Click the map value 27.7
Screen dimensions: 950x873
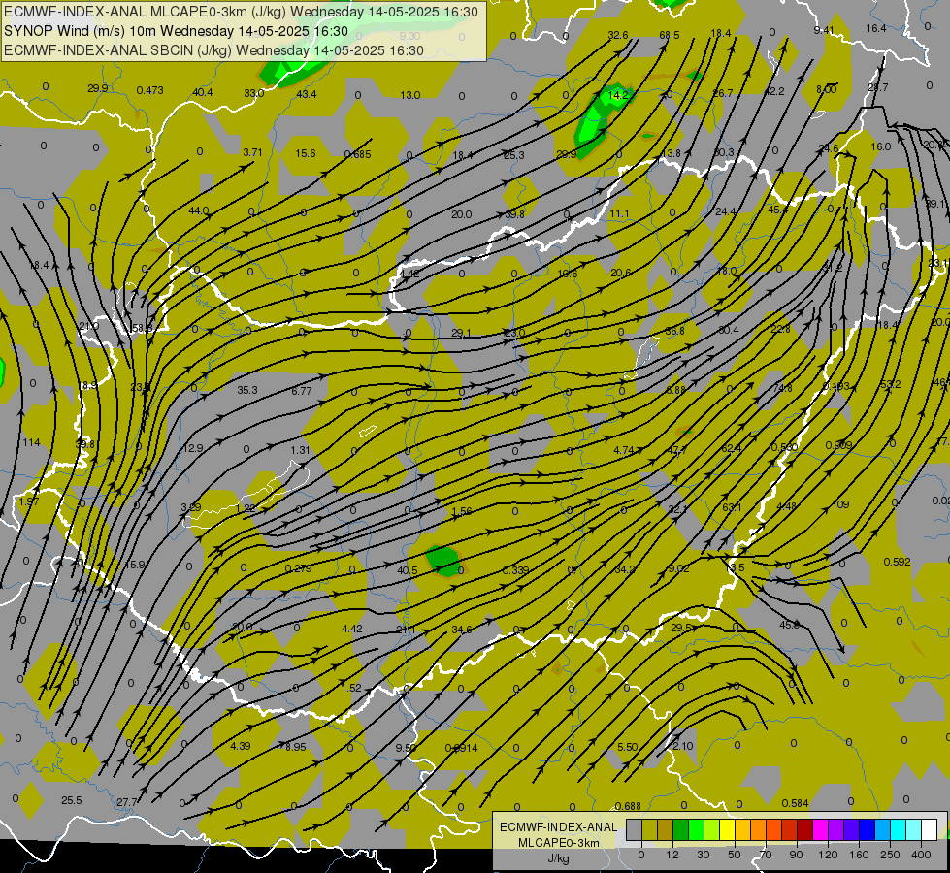click(126, 802)
